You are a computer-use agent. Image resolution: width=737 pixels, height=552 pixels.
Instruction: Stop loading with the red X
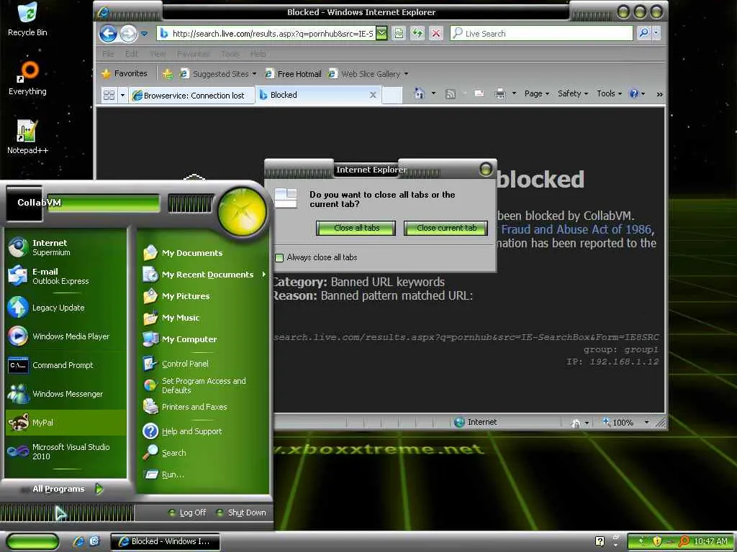(436, 33)
